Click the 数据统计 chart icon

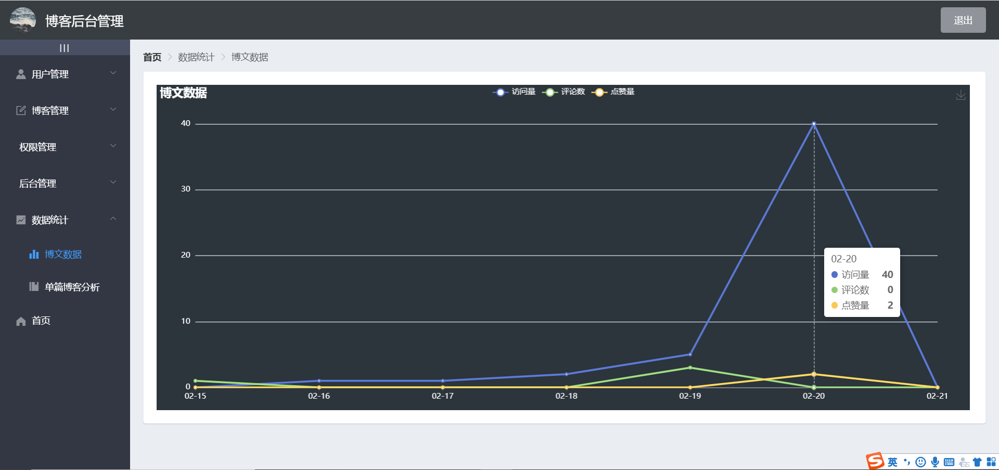21,220
